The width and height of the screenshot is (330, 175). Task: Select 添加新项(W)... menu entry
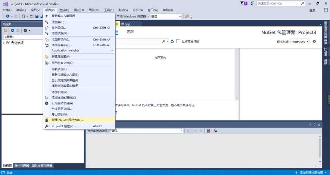coord(61,40)
